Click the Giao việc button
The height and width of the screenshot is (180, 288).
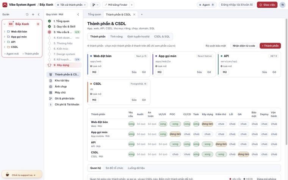tap(267, 5)
